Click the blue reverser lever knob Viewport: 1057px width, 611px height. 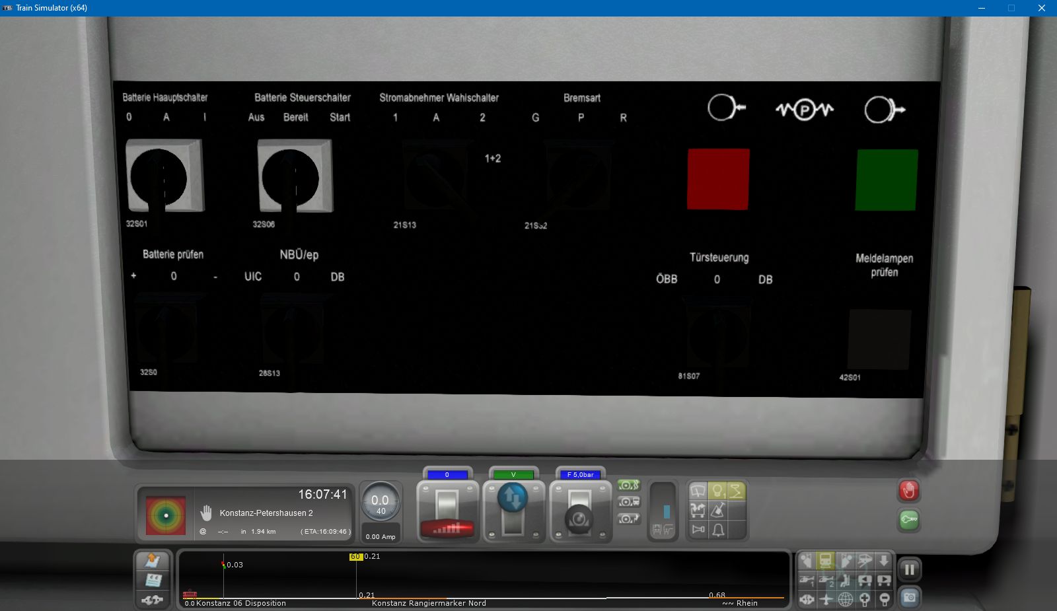tap(513, 497)
